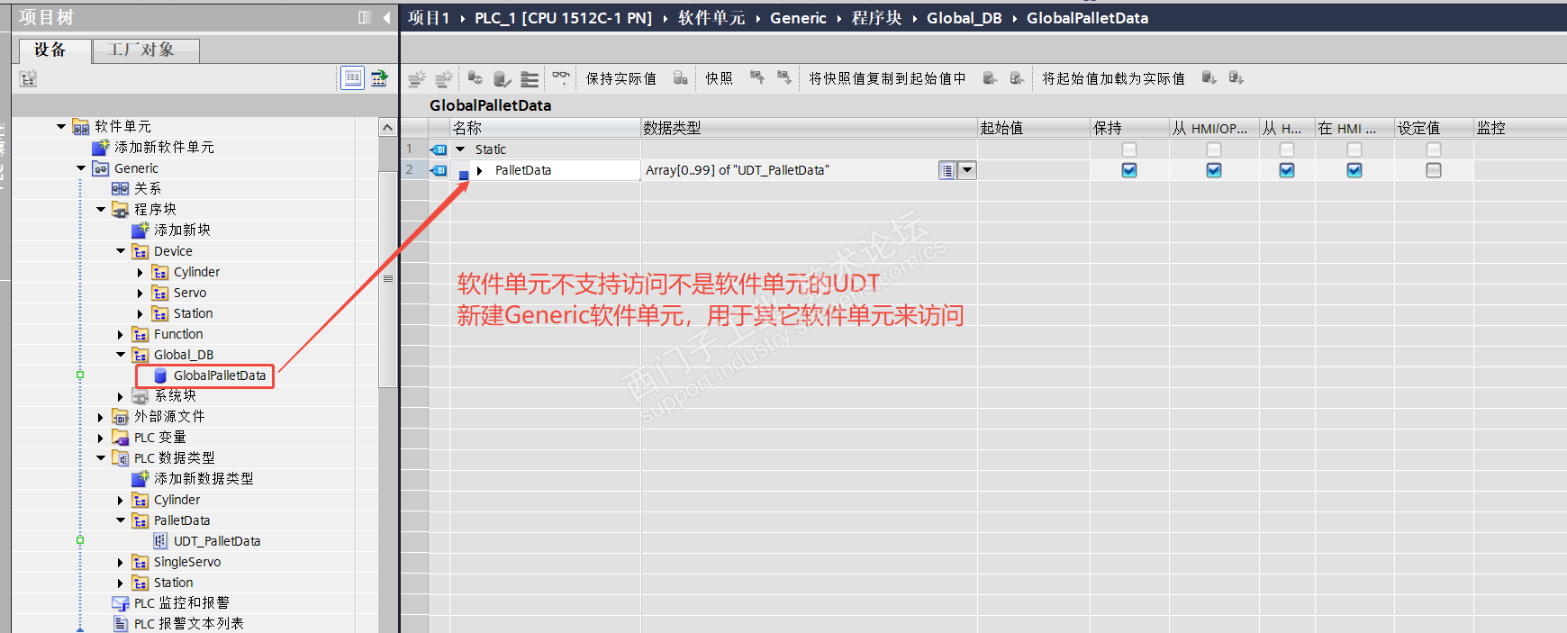Select the 设备 tab
1567x633 pixels.
[50, 50]
